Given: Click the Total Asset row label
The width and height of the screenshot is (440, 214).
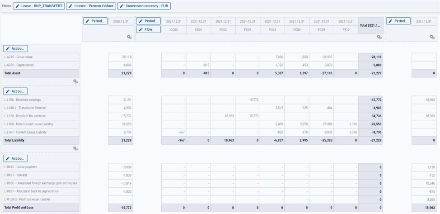Looking at the screenshot, I should (41, 73).
